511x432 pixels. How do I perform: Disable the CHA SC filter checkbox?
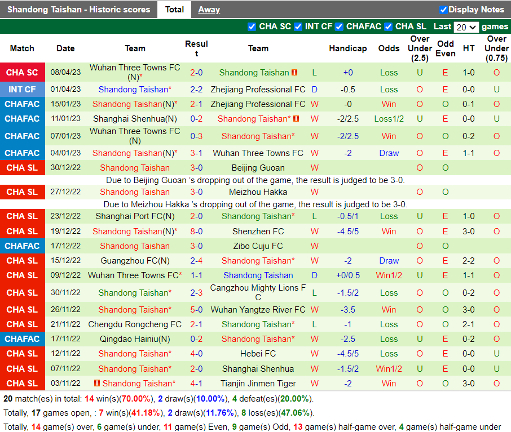[252, 26]
